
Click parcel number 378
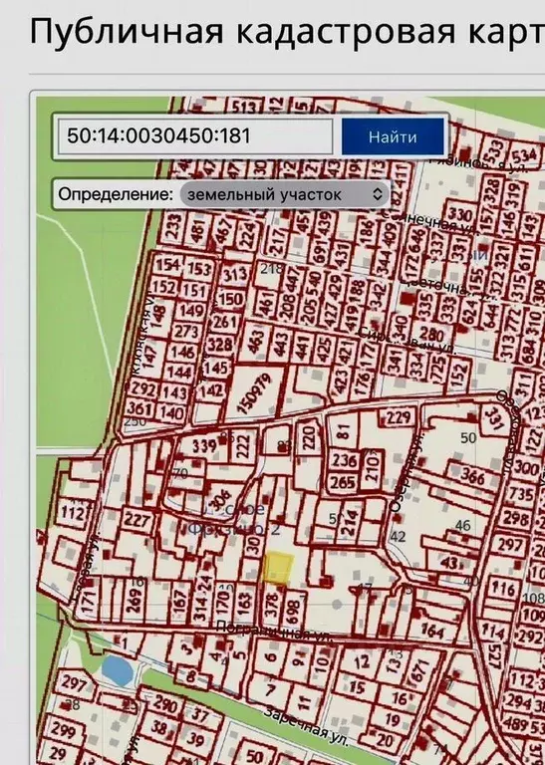tap(271, 605)
